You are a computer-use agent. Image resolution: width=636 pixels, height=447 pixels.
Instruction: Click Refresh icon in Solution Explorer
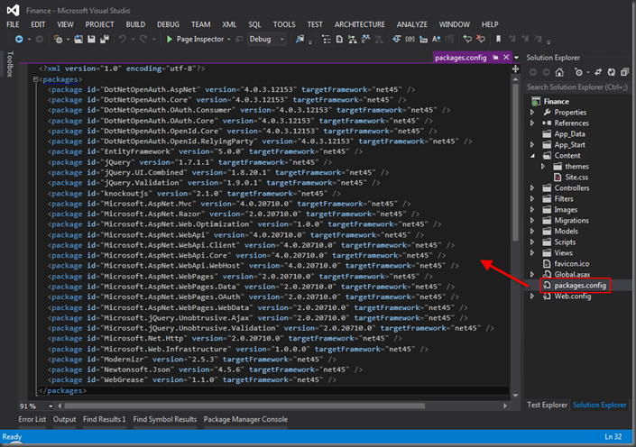[x=612, y=72]
